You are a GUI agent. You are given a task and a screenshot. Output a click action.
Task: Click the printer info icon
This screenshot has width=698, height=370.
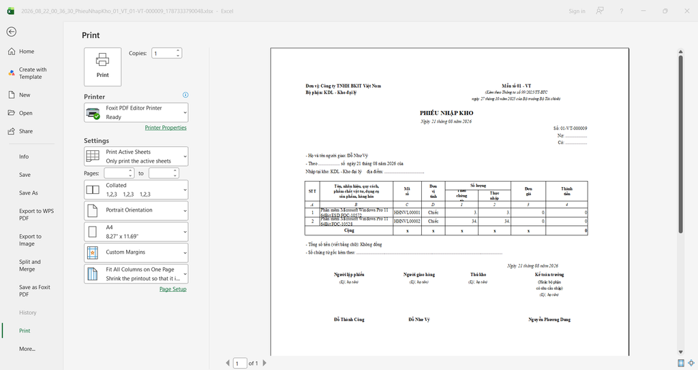point(185,95)
